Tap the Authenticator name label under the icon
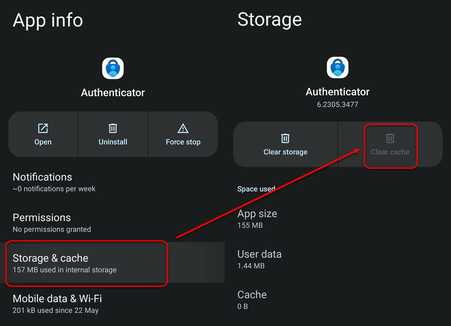451x326 pixels. 113,92
